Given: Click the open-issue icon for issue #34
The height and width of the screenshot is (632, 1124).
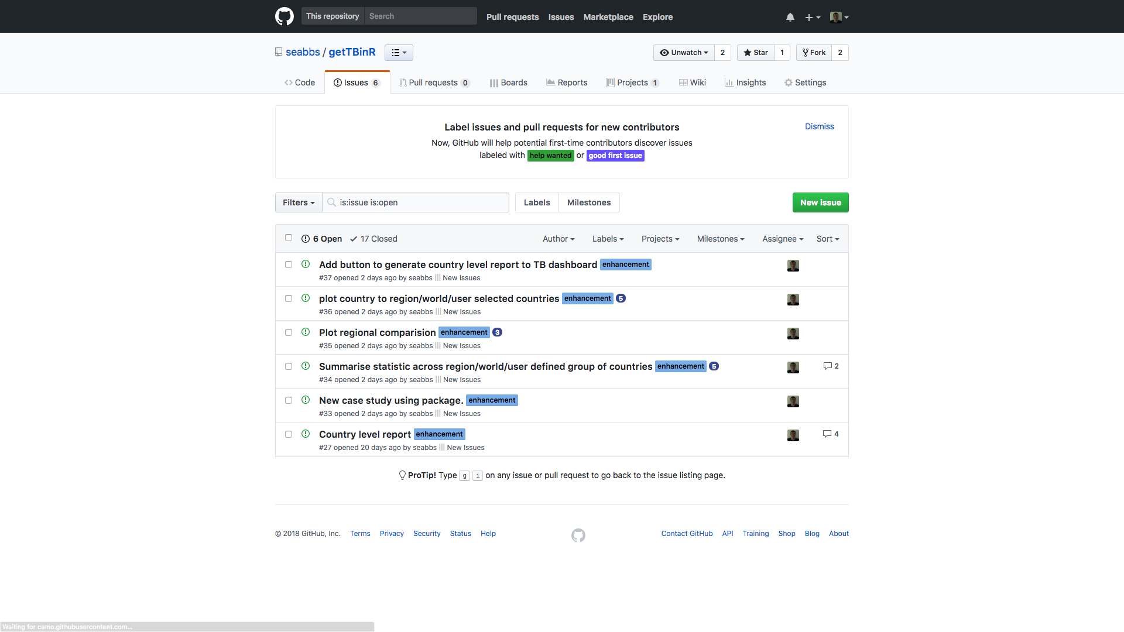Looking at the screenshot, I should pyautogui.click(x=306, y=366).
